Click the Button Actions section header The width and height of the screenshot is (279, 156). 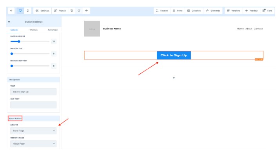pyautogui.click(x=33, y=118)
